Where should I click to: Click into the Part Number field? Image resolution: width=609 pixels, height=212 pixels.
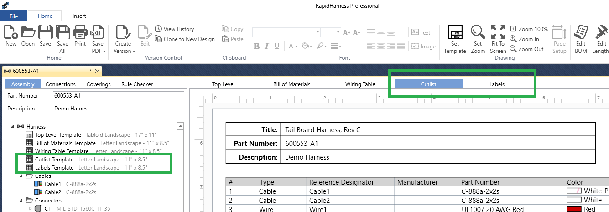pyautogui.click(x=118, y=96)
